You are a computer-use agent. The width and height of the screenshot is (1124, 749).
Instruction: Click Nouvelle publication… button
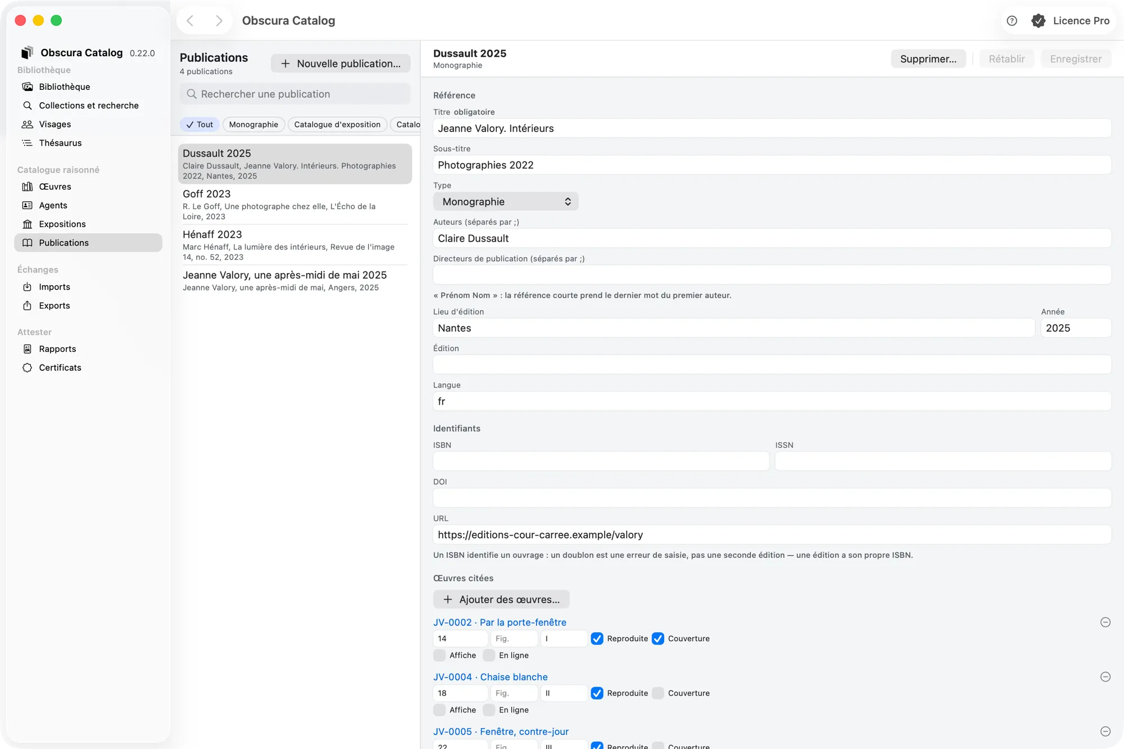point(341,63)
